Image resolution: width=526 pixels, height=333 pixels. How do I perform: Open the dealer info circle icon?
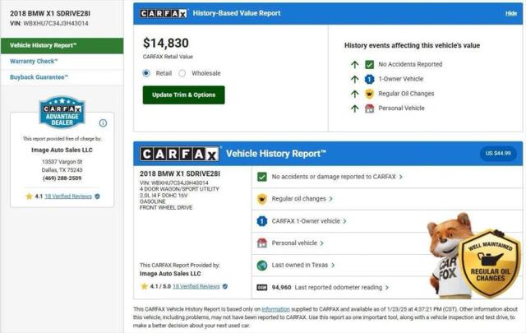coord(103,123)
